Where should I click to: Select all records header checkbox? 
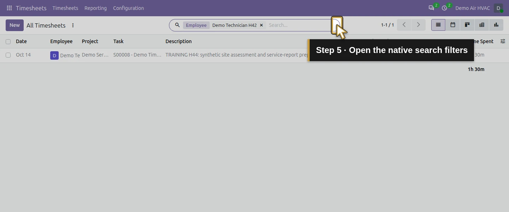pos(8,42)
